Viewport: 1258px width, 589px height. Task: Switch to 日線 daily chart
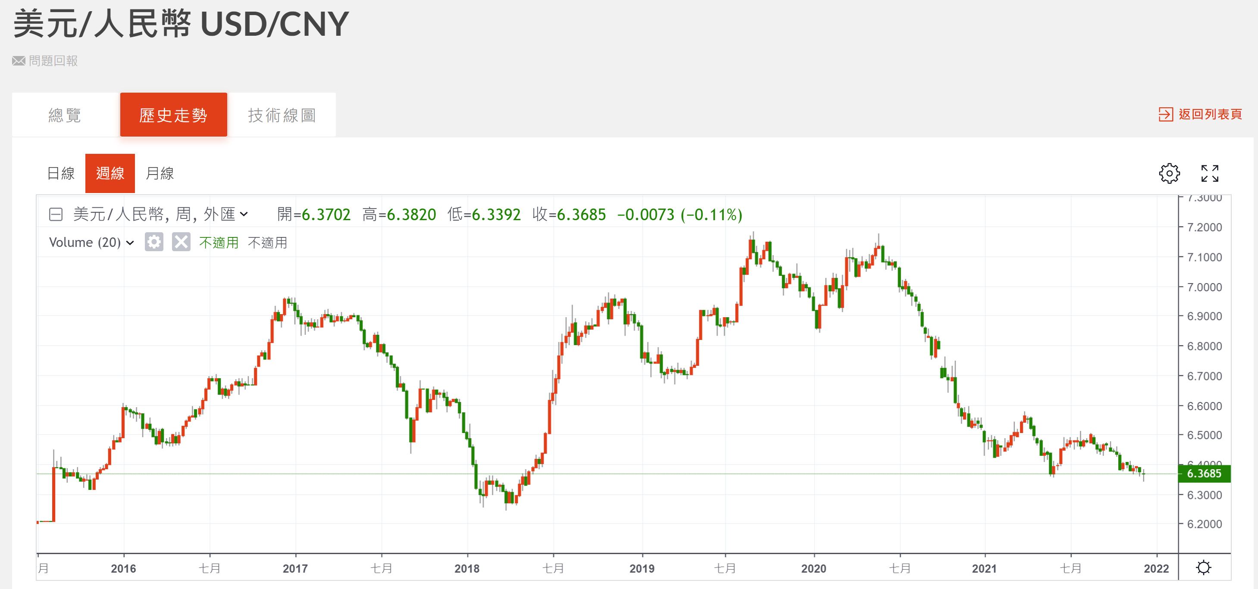tap(60, 173)
